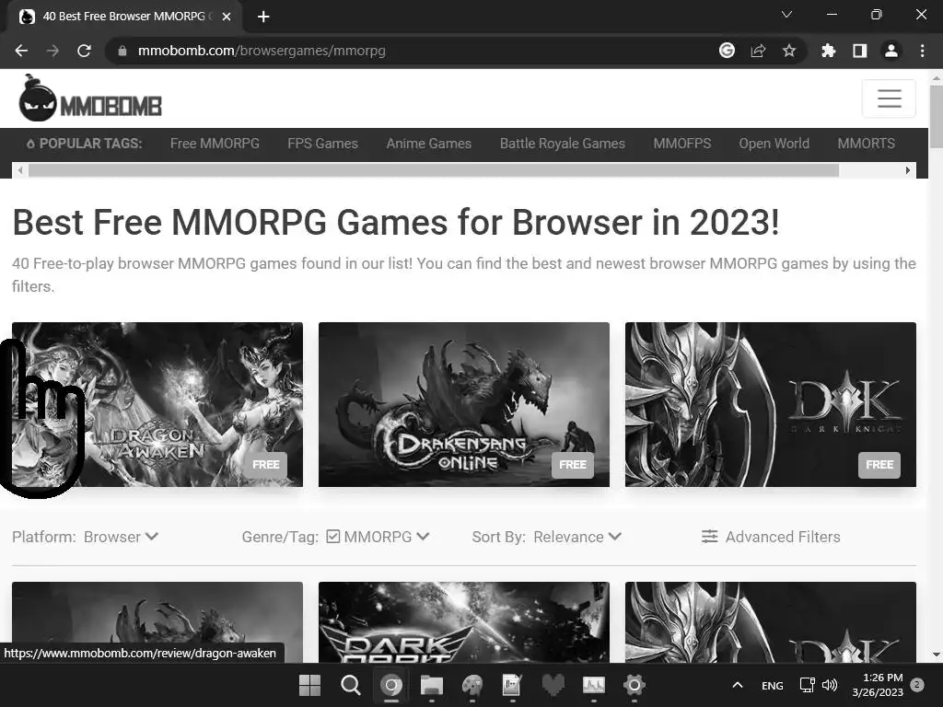Open the FPS Games tag
Screen dimensions: 943x707
[322, 144]
